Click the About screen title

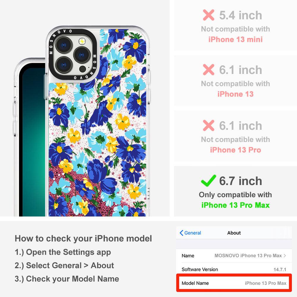click(x=234, y=233)
